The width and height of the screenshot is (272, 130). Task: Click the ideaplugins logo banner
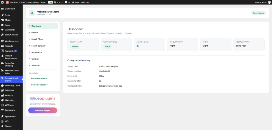click(43, 98)
